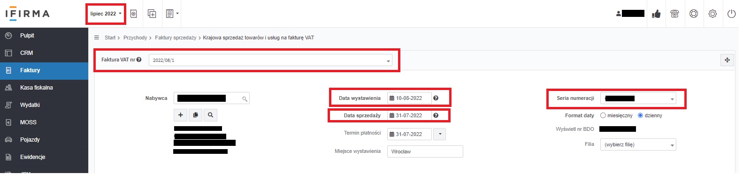Click the plus button under Nabywca

(180, 115)
